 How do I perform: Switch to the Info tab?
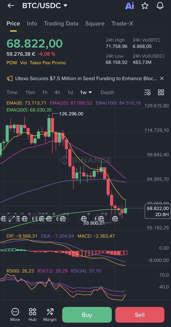32,24
